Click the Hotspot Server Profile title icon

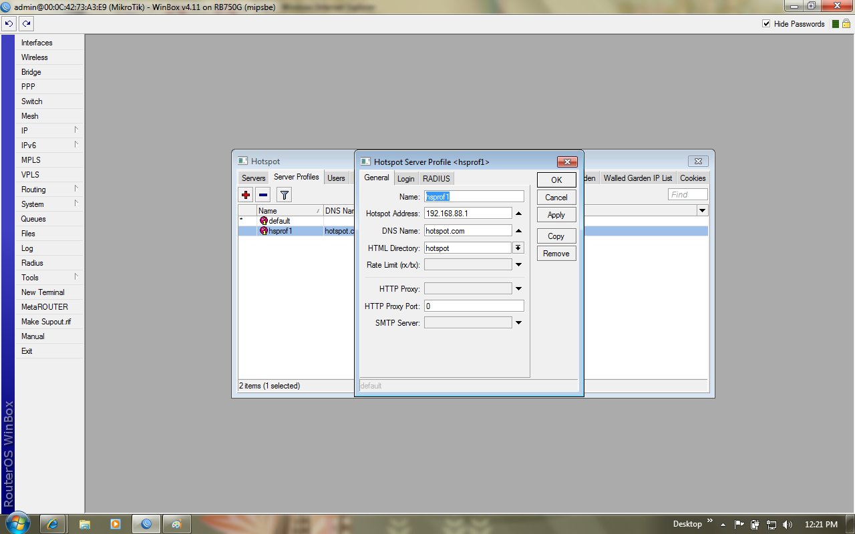(365, 162)
